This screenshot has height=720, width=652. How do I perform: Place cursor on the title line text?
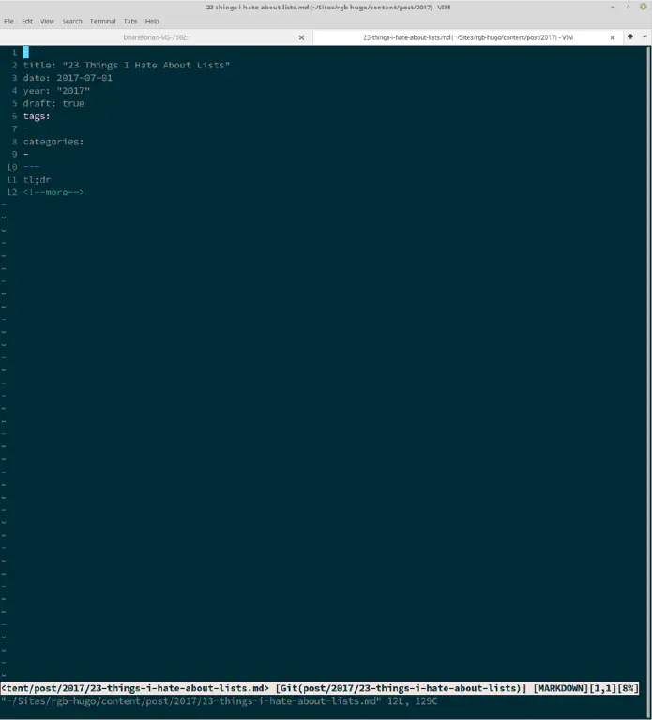coord(127,66)
